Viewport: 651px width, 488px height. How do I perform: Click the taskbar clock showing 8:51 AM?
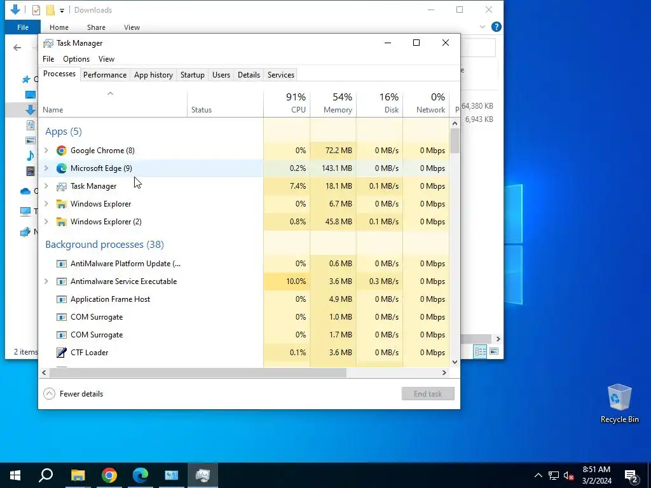596,475
